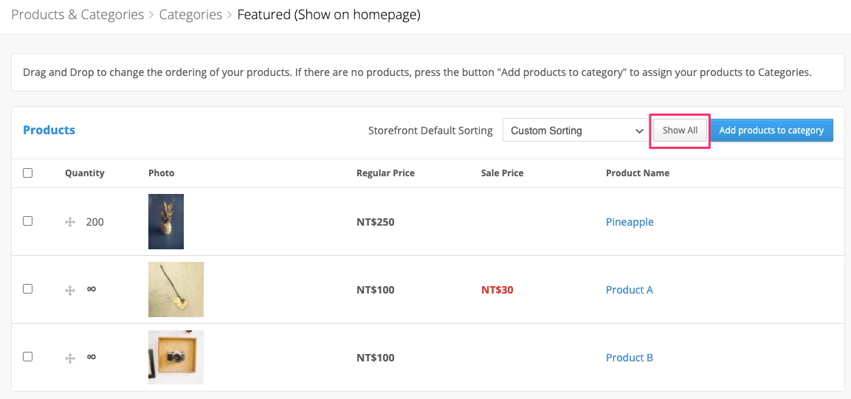Click the move handle beside Product A
This screenshot has width=851, height=399.
[70, 290]
